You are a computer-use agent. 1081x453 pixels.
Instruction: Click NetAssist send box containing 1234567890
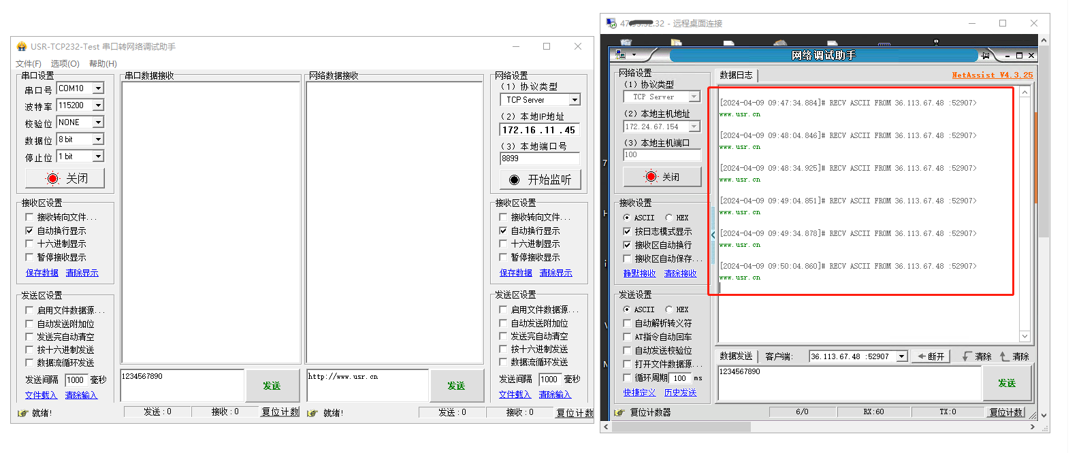point(850,384)
